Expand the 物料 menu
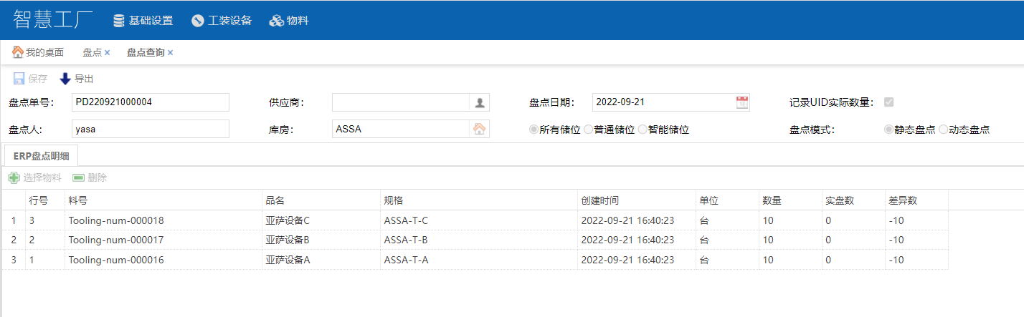The width and height of the screenshot is (1024, 317). click(x=289, y=21)
